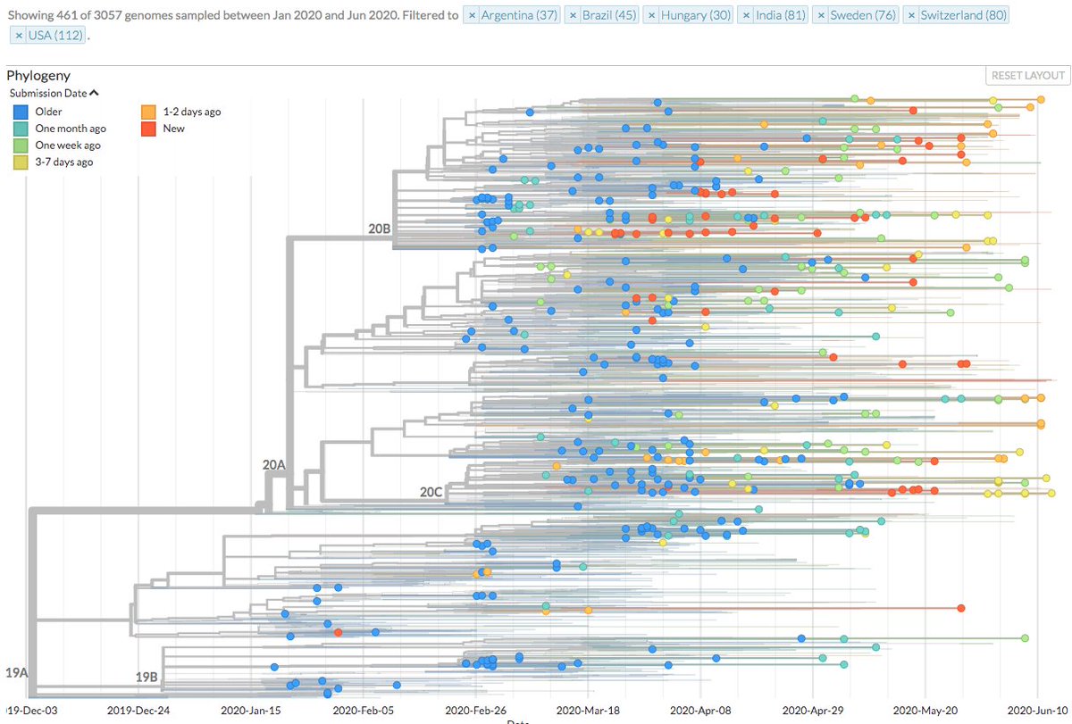Click the 2020-Jun-10 date axis label
1072x724 pixels.
(x=1038, y=710)
